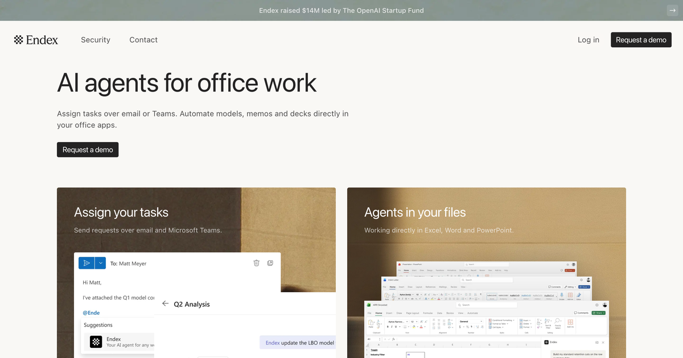Click the PowerPoint window Search box
The height and width of the screenshot is (358, 683).
pyautogui.click(x=487, y=265)
